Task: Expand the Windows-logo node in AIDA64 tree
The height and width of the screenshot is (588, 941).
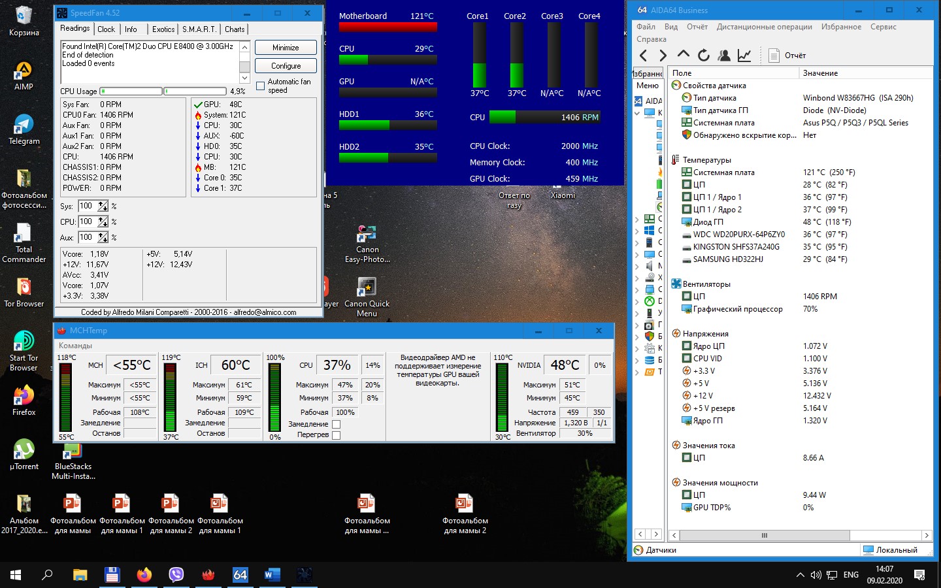Action: 637,231
